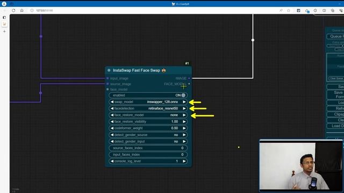Click the source_image input socket
Viewport: 344px width, 193px height.
click(107, 84)
